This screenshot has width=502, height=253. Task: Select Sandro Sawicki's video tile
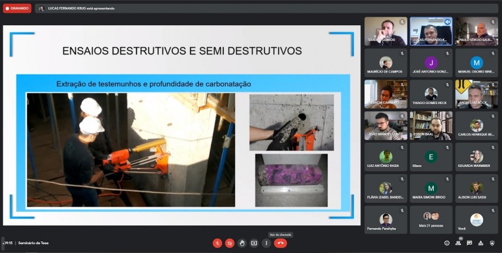(386, 31)
